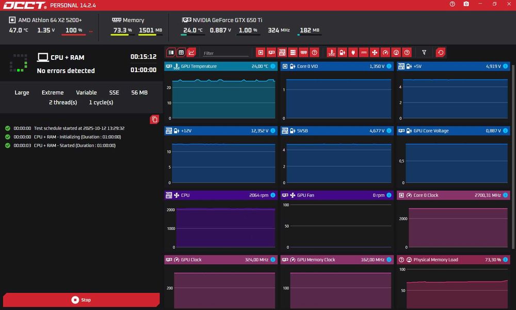
Task: Click the memory used '1501 MB' value
Action: coord(150,30)
